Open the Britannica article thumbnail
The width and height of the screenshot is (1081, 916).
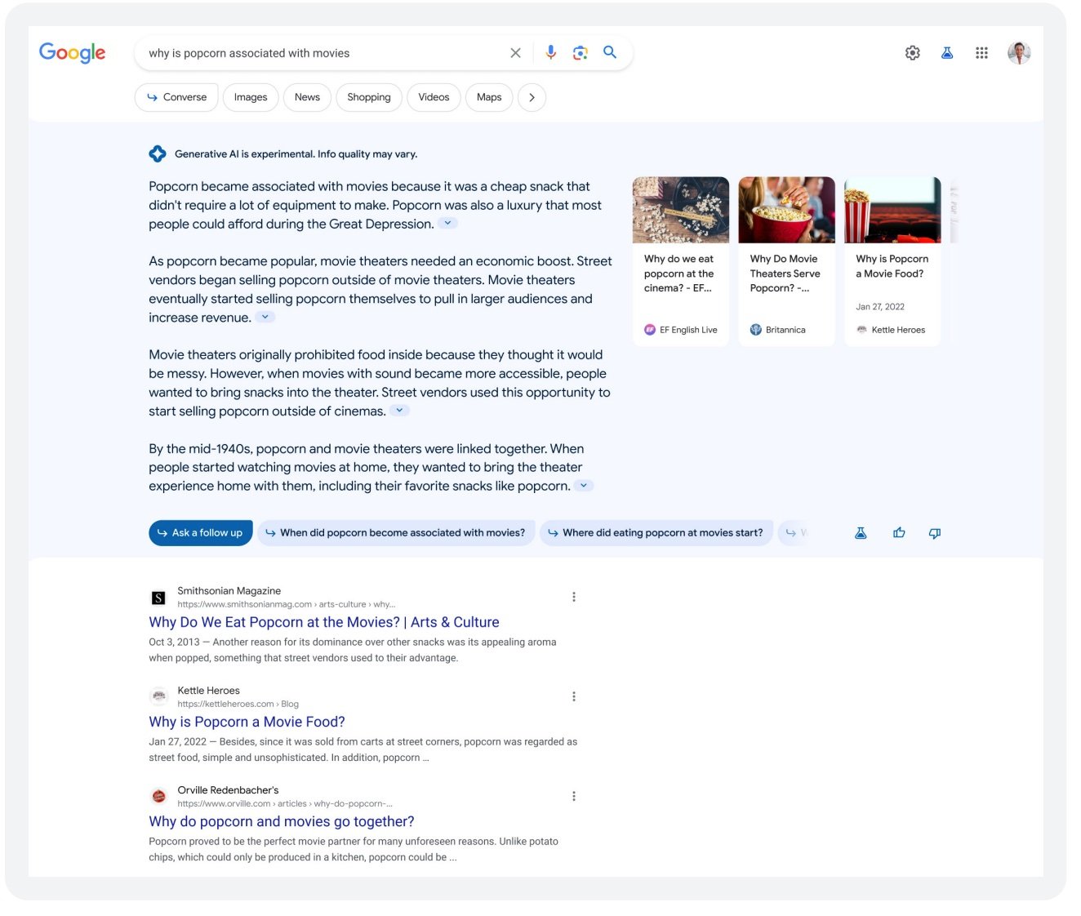tap(785, 209)
